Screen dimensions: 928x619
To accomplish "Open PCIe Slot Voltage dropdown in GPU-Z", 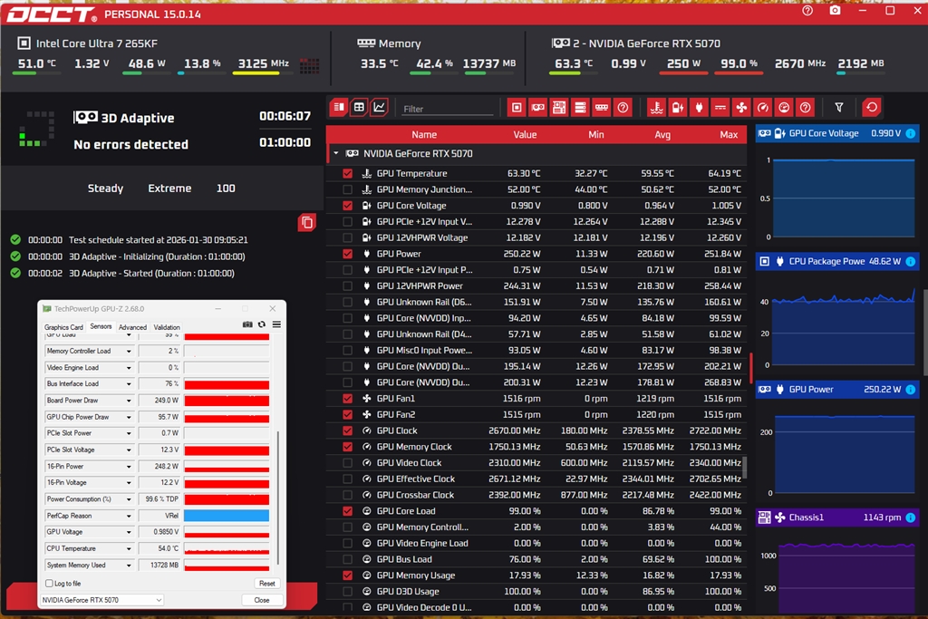I will tap(129, 450).
